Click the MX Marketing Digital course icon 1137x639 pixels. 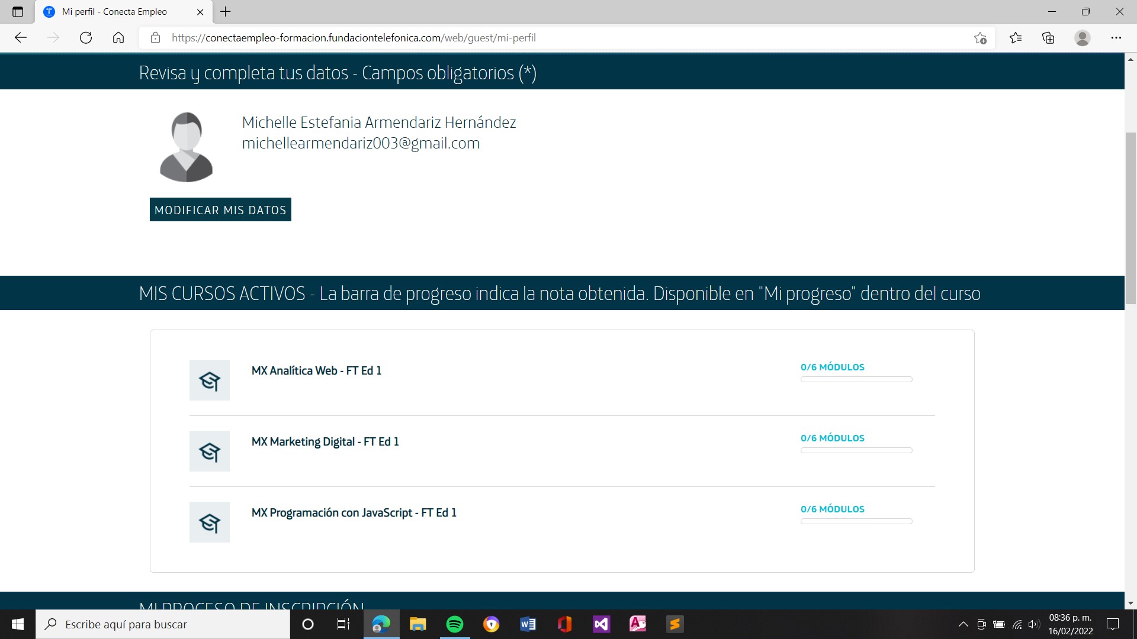coord(210,451)
